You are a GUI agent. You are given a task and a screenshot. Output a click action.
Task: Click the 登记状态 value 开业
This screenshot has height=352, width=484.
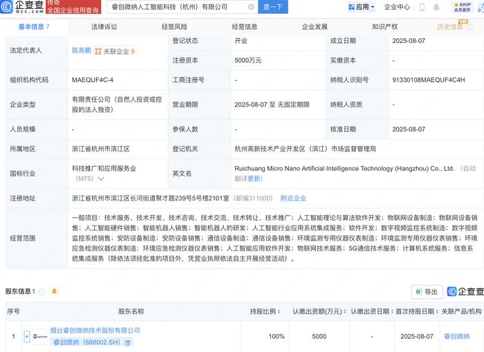tap(241, 41)
